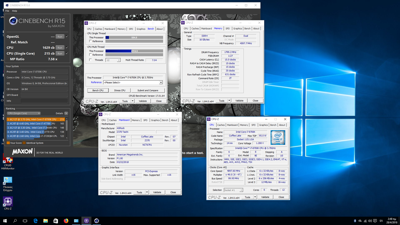Click multi thread This Processor score bar
Screen dimensions: 400x225
[134, 51]
